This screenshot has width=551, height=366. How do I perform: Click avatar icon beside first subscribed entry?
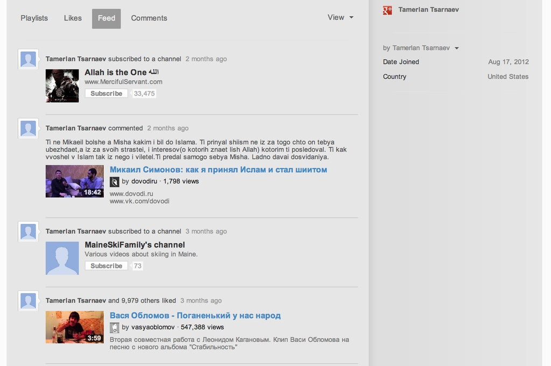pyautogui.click(x=28, y=59)
